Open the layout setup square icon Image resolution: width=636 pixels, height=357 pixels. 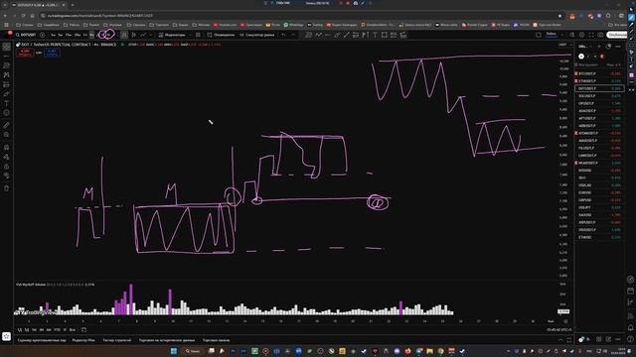(539, 36)
